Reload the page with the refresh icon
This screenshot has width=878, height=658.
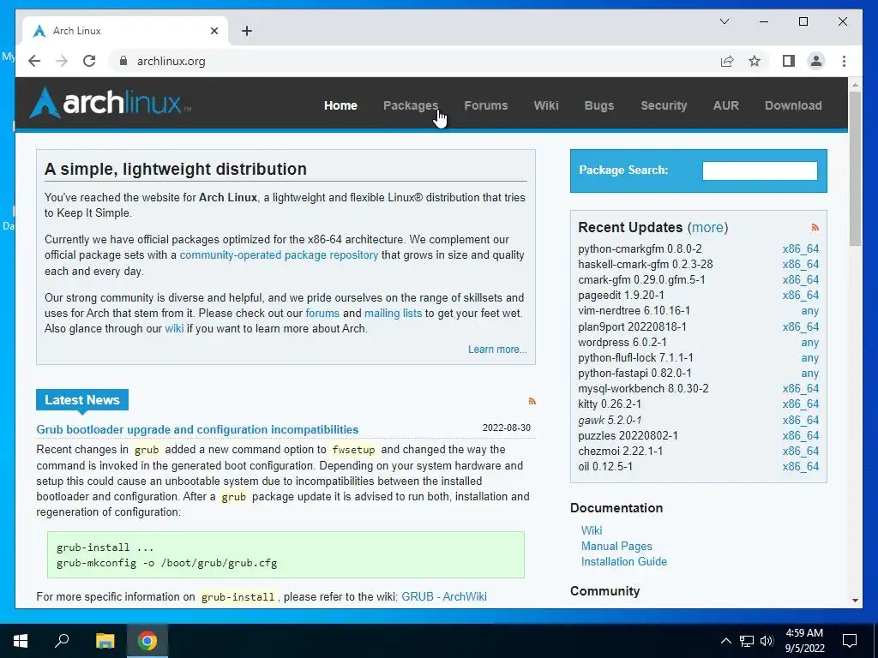click(89, 61)
